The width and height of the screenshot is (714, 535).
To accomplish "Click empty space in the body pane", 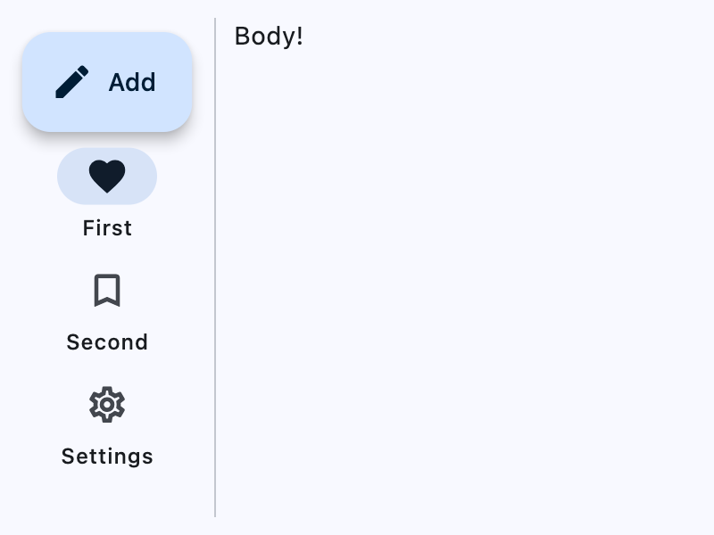I will click(x=464, y=285).
